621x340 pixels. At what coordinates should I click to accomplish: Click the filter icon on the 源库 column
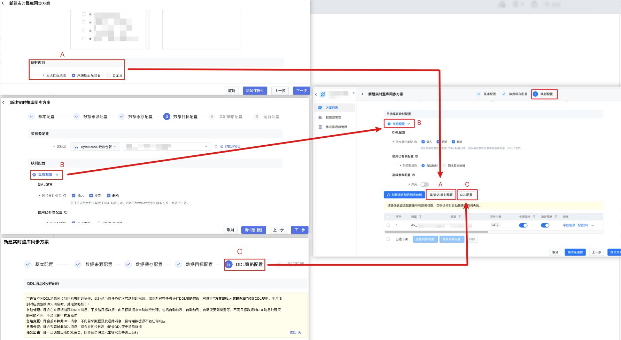(420, 217)
